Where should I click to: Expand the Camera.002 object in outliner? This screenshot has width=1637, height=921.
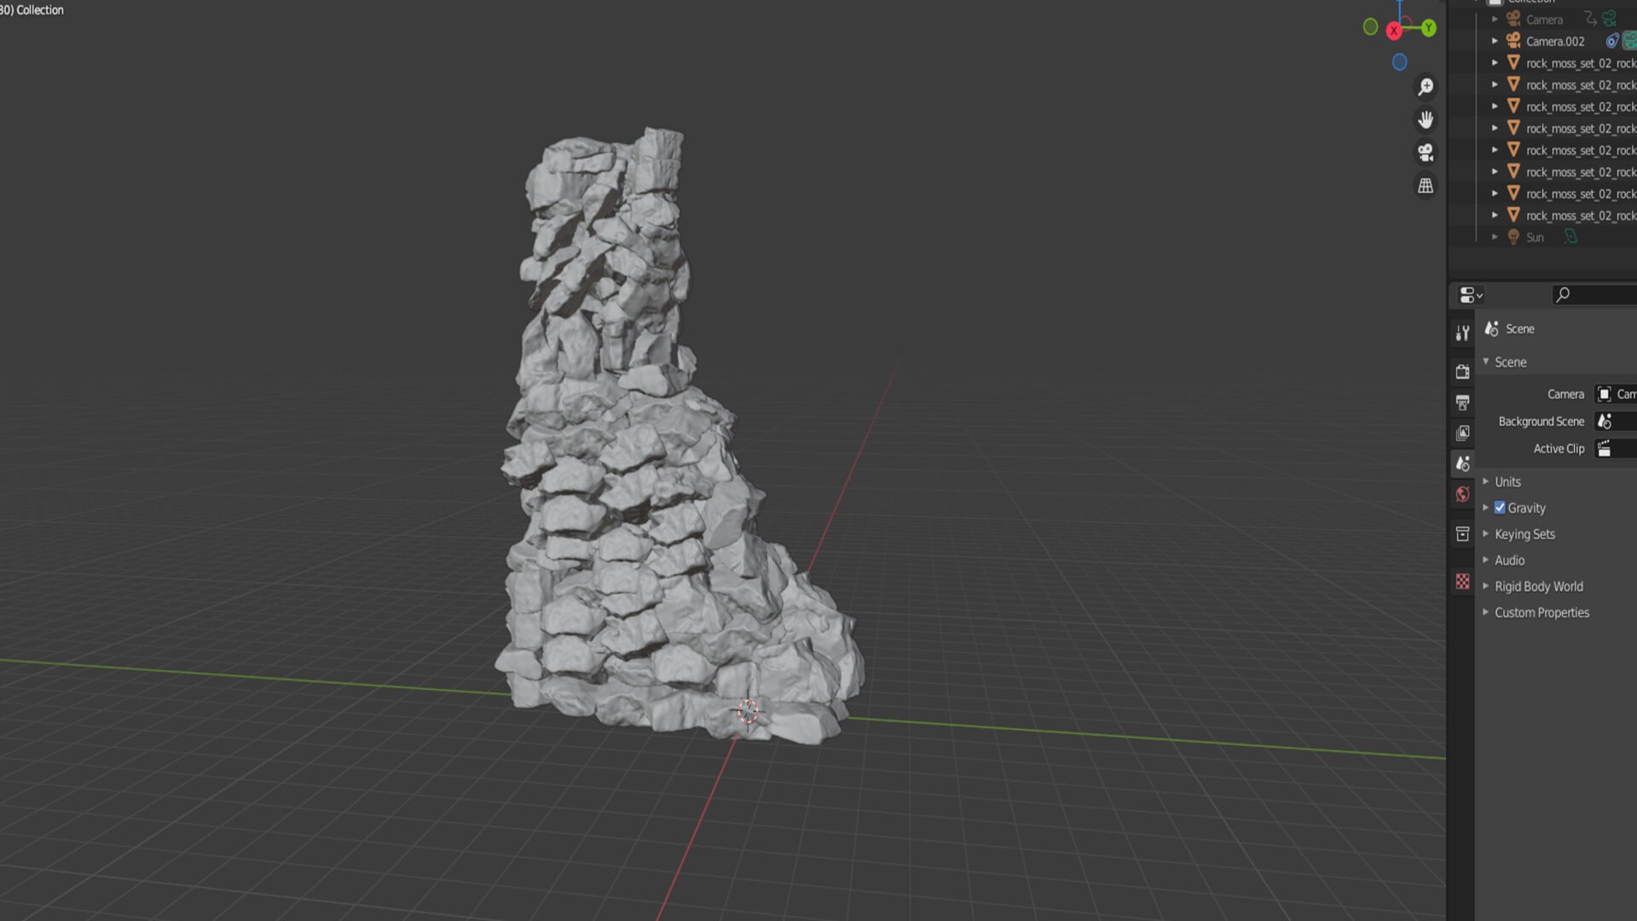point(1495,41)
